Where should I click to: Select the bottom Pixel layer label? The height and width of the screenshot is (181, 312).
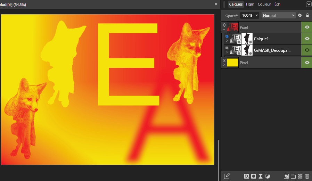(244, 63)
